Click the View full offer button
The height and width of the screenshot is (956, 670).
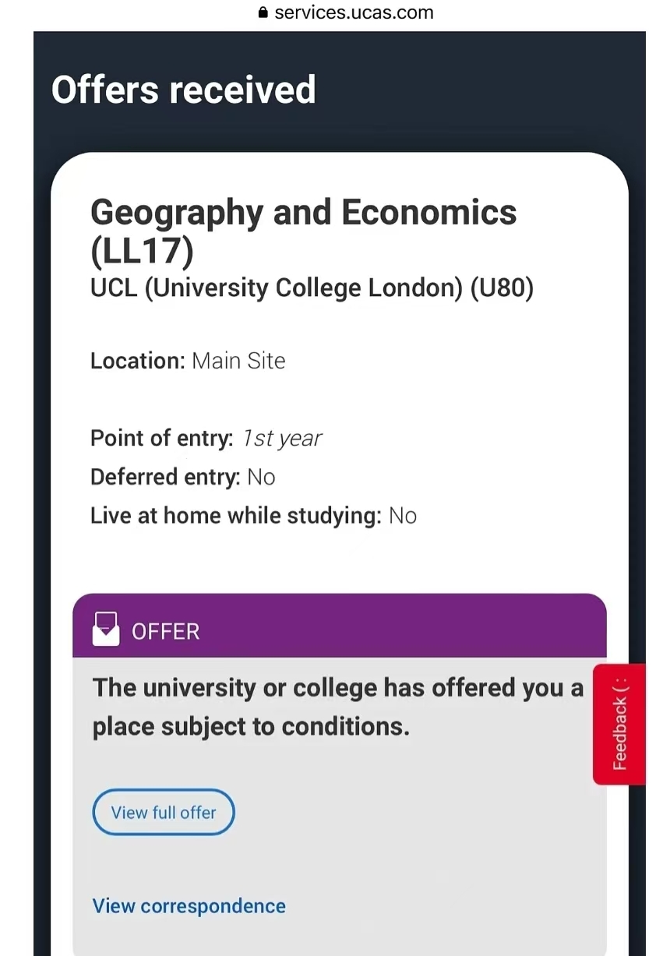(164, 812)
